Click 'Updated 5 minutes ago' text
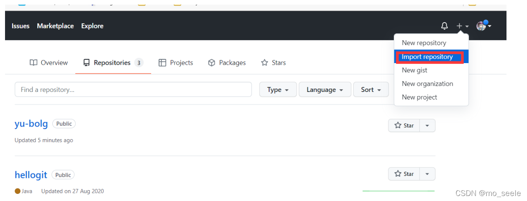 point(44,140)
